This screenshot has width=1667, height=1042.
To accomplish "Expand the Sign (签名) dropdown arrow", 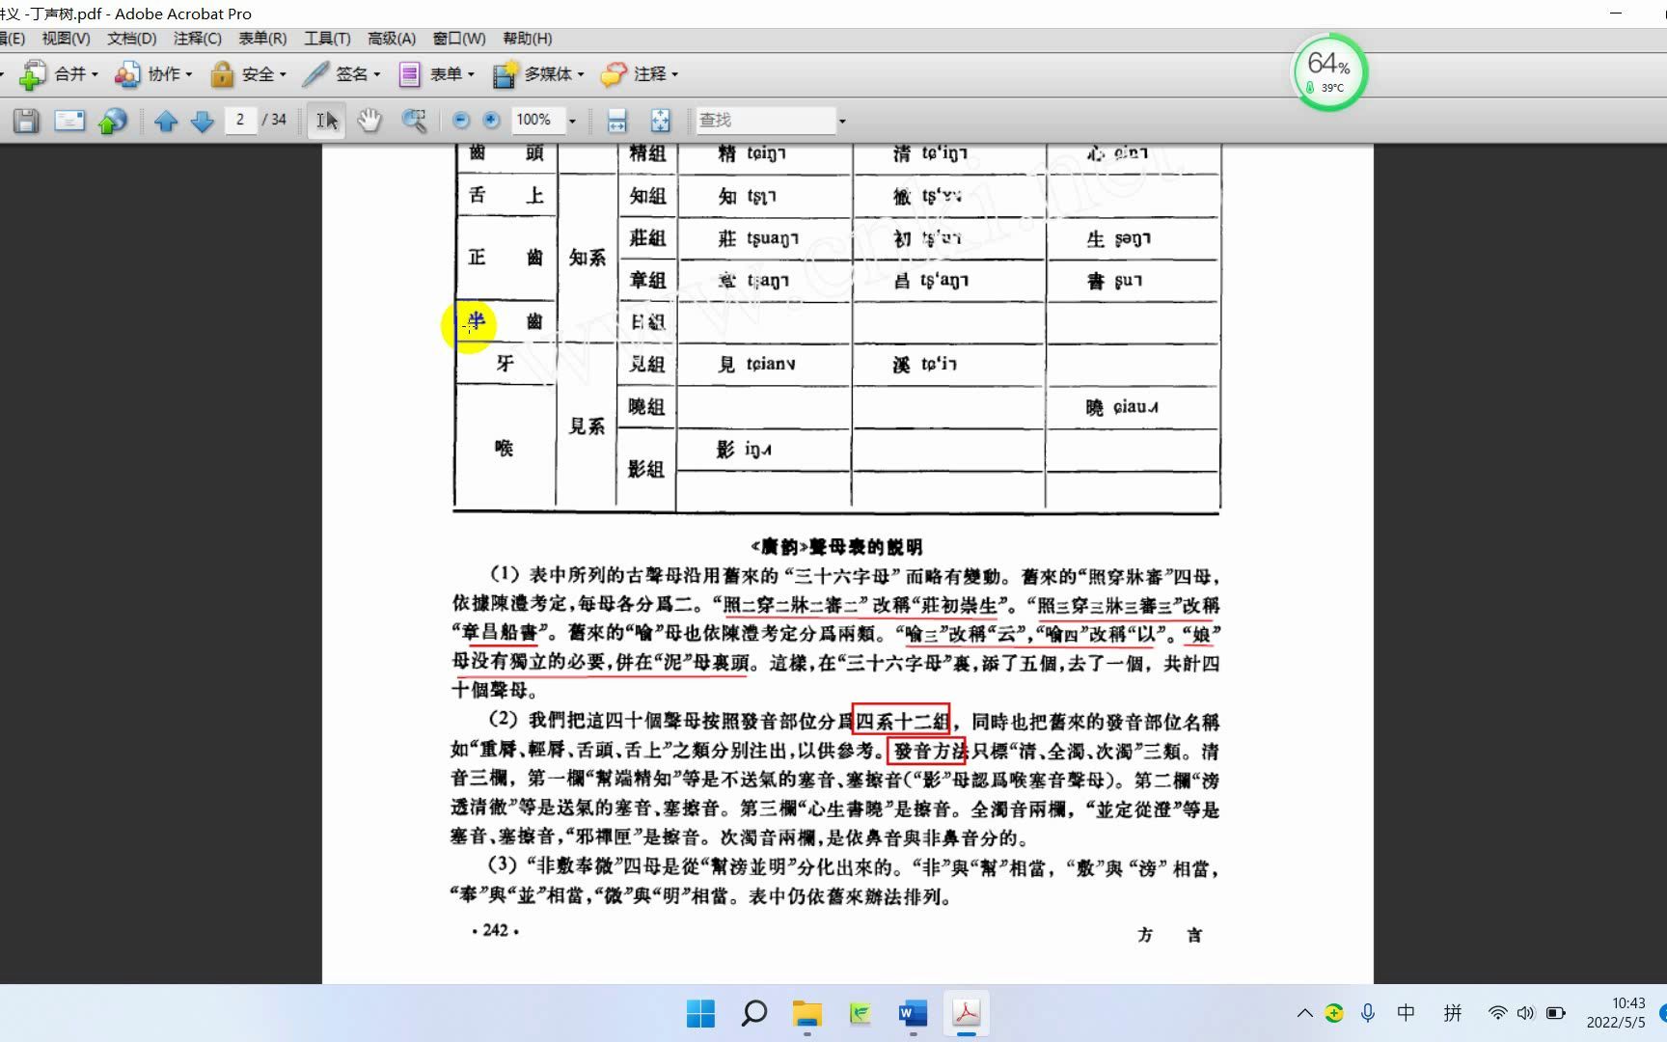I will [377, 74].
